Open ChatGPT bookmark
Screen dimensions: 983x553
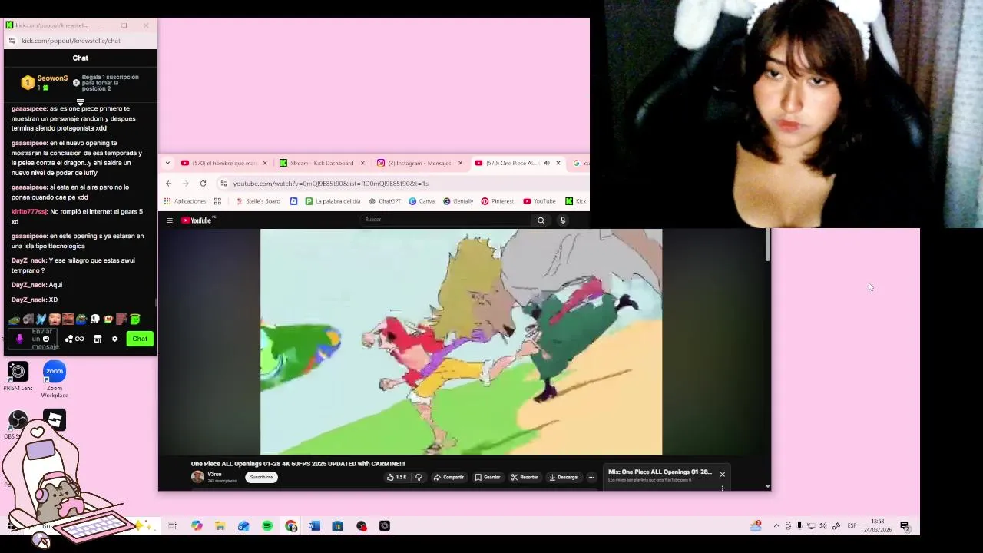pos(385,201)
